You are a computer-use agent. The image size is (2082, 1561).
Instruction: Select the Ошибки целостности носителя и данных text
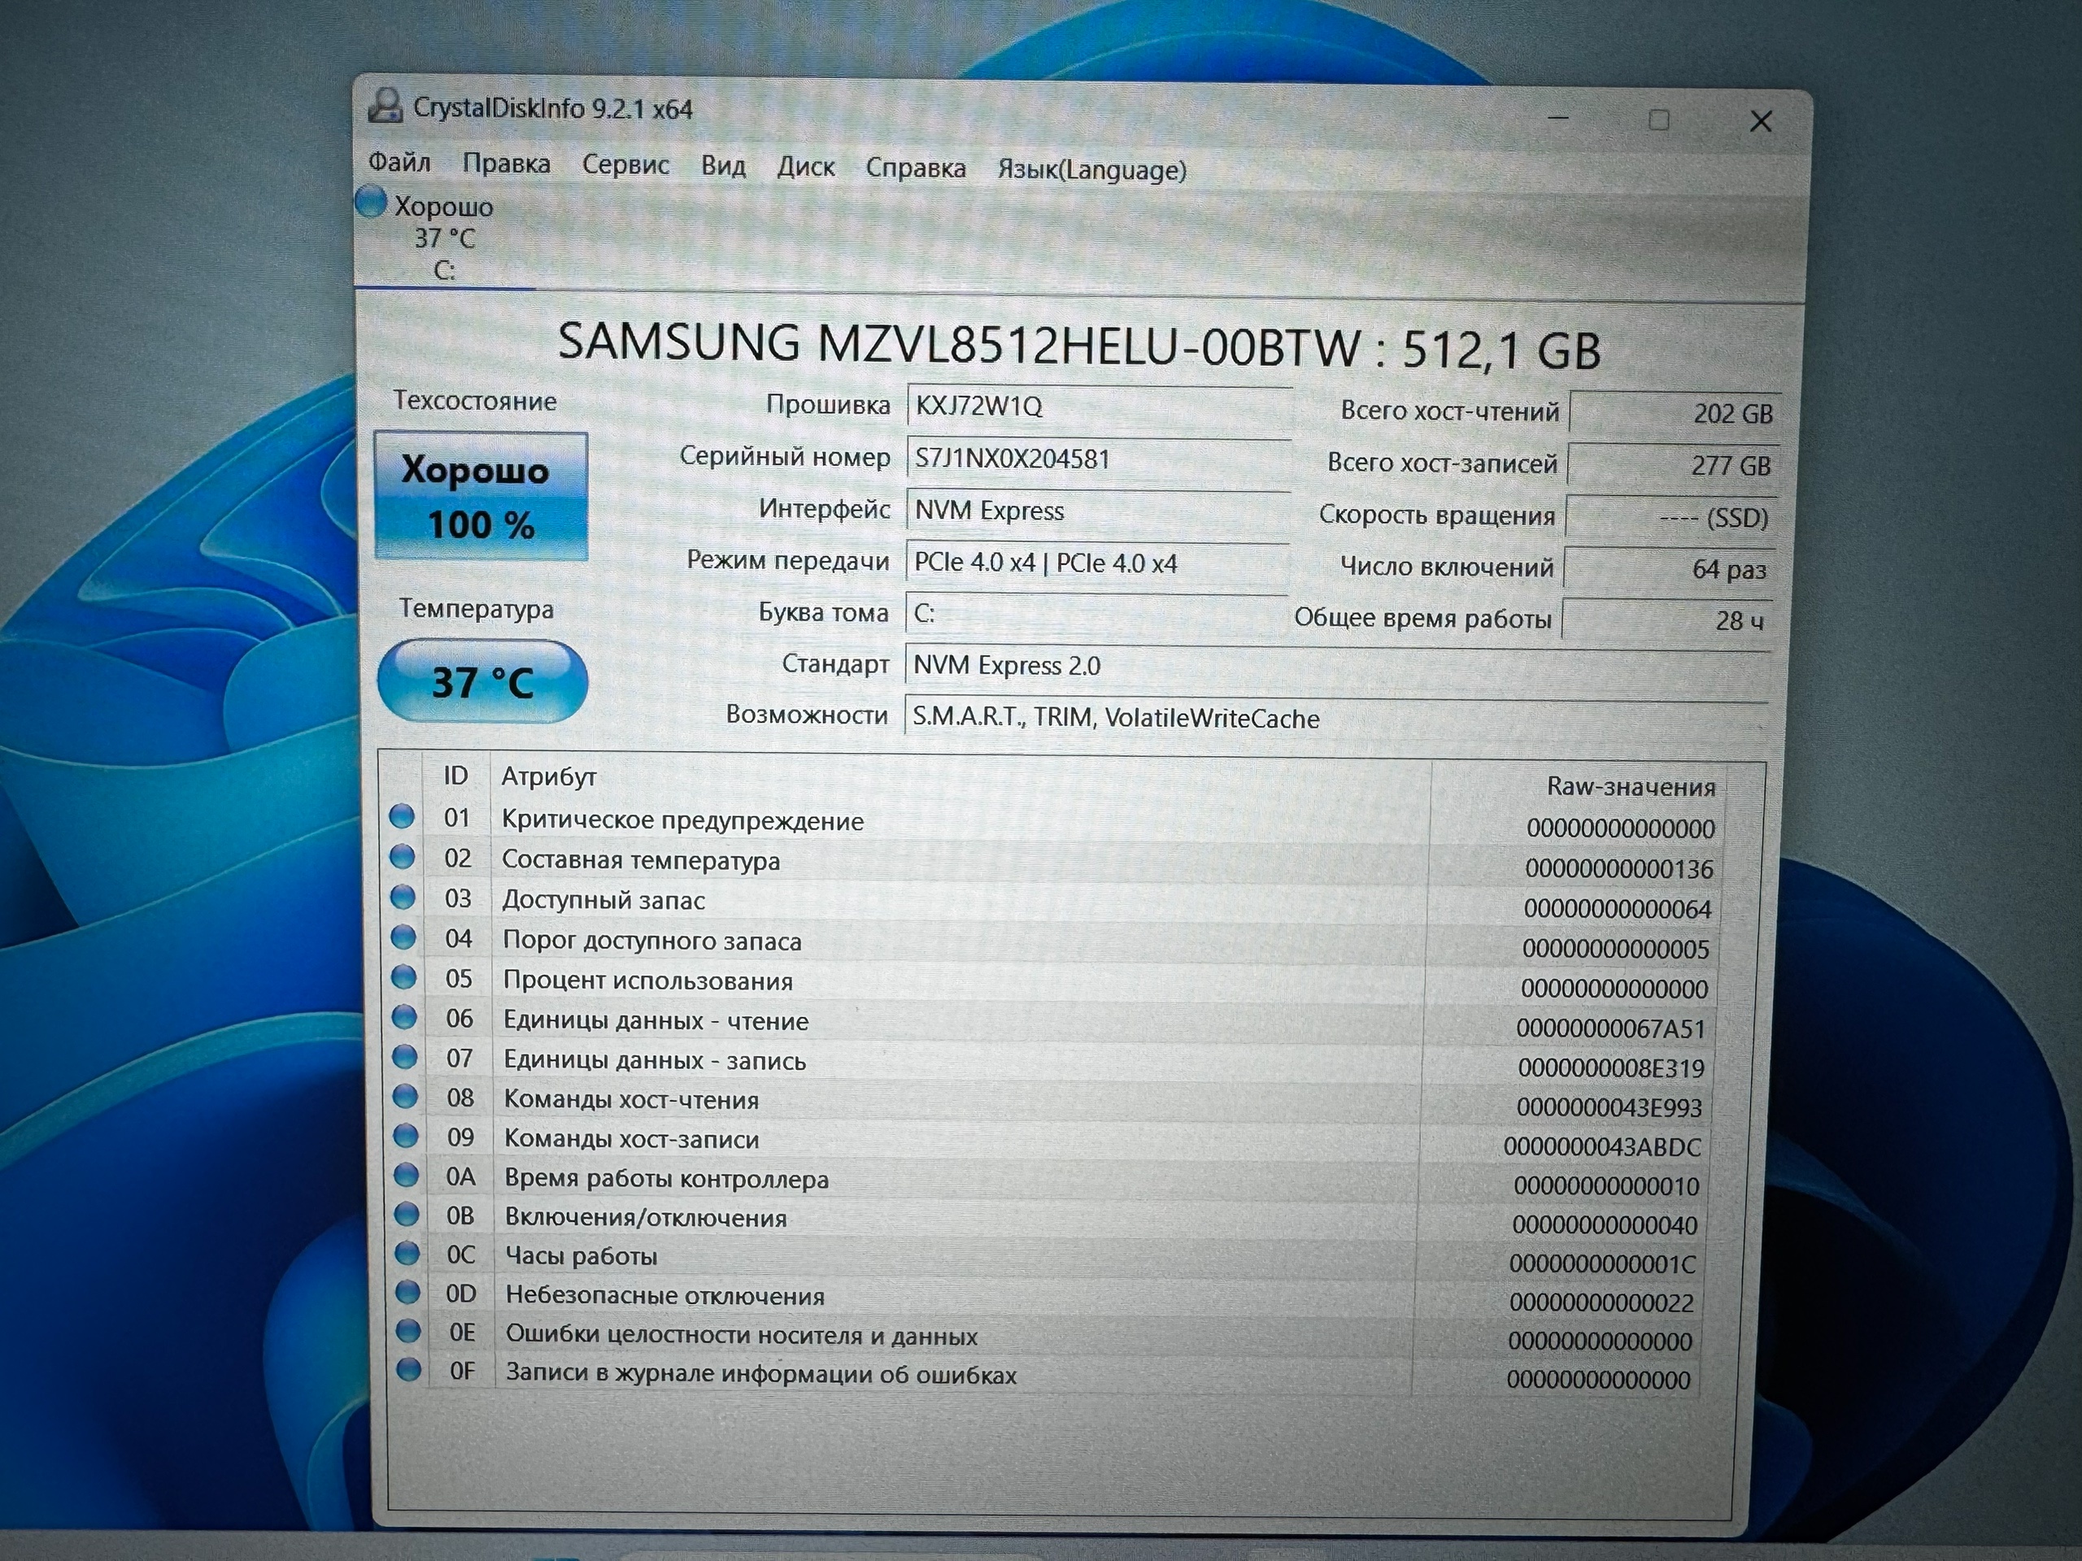pyautogui.click(x=742, y=1335)
